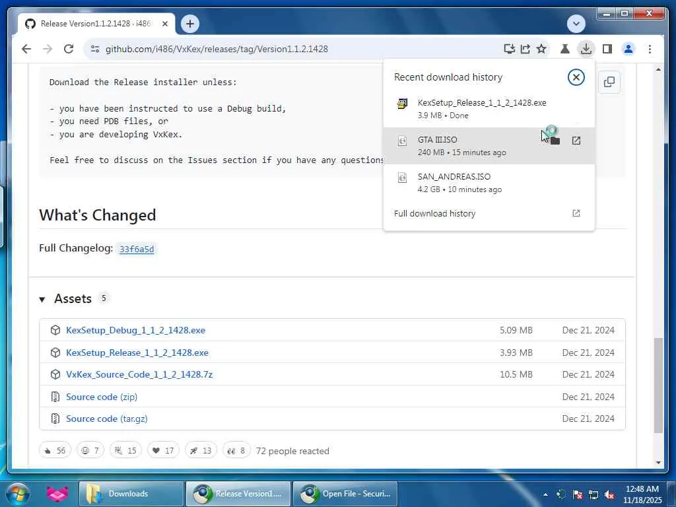
Task: Select the Release Version1.1.2.1428 tab
Action: [96, 24]
